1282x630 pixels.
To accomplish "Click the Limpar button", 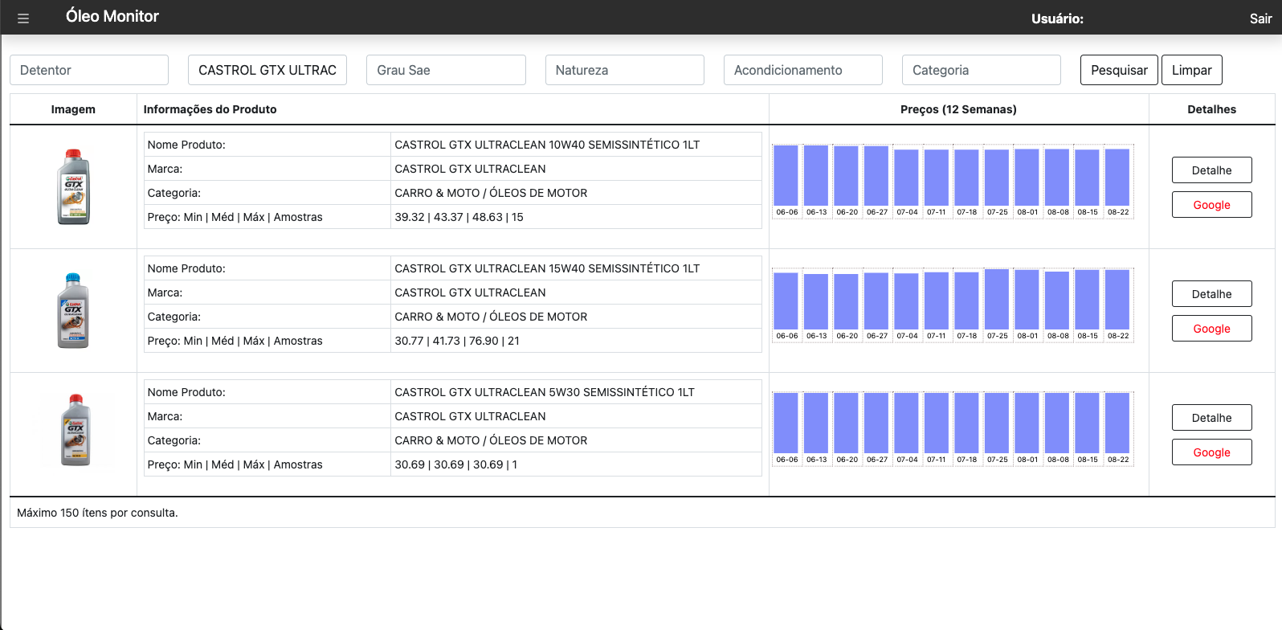I will coord(1192,70).
